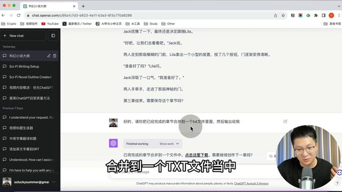Delete the 科幻小说大纲 chat with trash icon
This screenshot has width=342, height=192.
(x=55, y=56)
